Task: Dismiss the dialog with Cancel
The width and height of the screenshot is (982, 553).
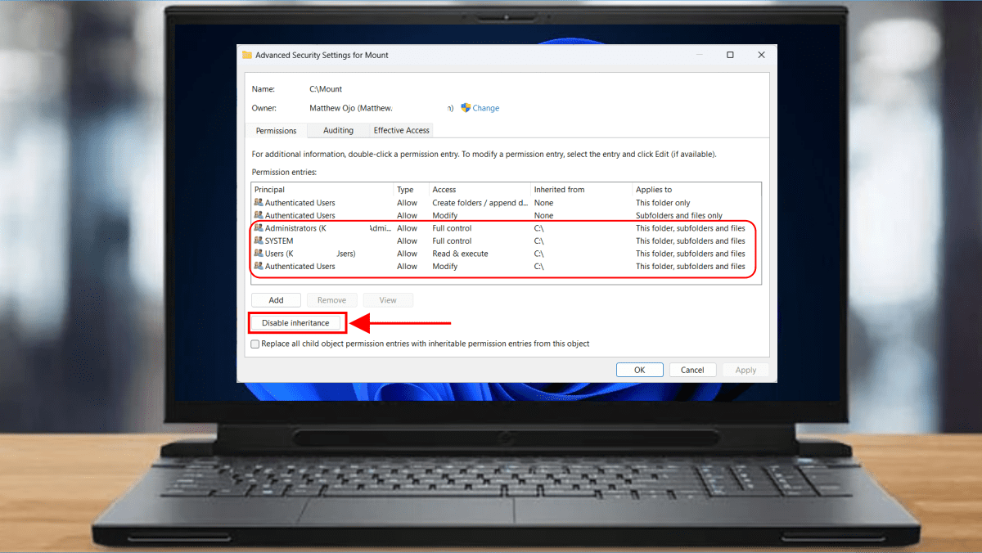Action: [x=692, y=369]
